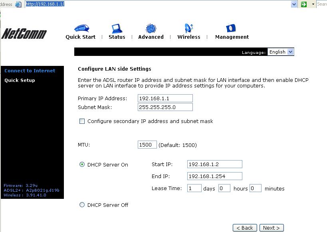Image resolution: width=327 pixels, height=232 pixels.
Task: Open the small arrow dropdown beside Go button
Action: [313, 4]
